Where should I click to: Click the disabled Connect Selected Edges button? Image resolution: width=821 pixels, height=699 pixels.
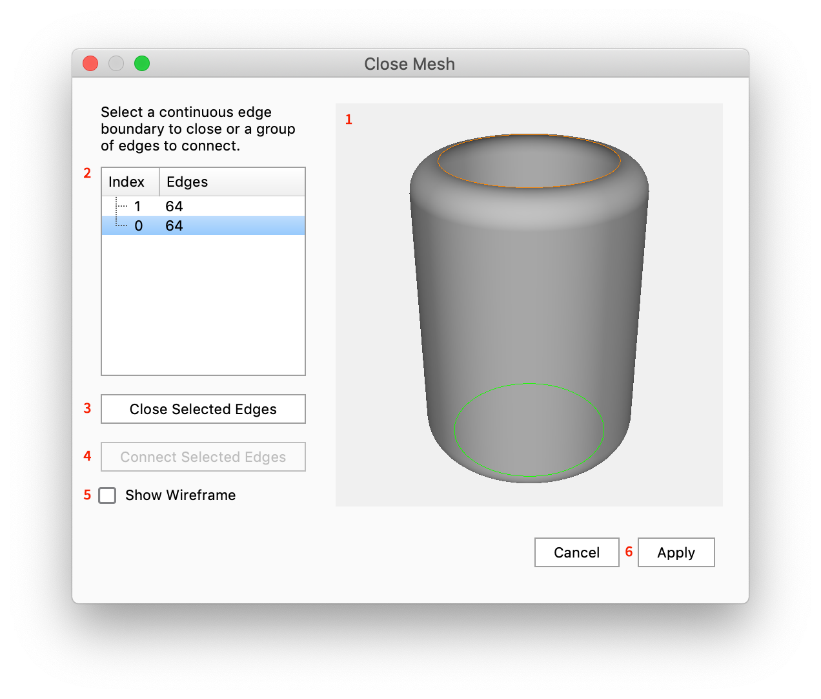tap(203, 457)
